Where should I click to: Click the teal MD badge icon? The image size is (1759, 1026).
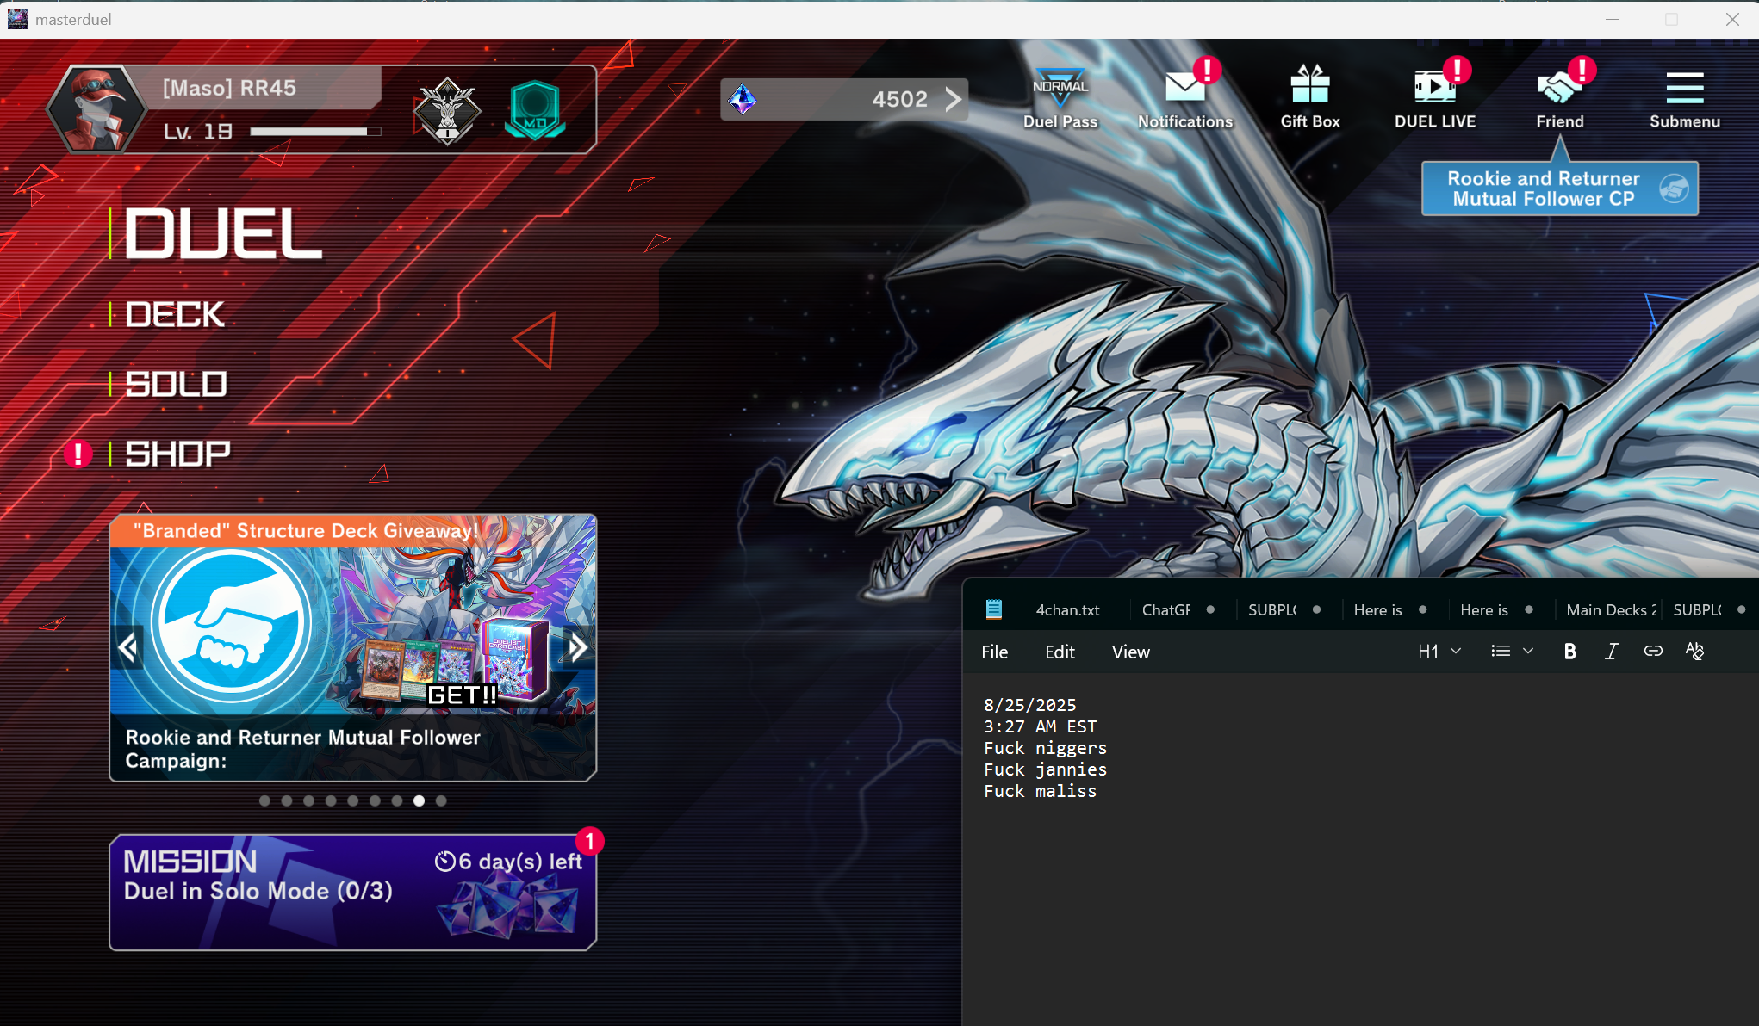tap(535, 110)
